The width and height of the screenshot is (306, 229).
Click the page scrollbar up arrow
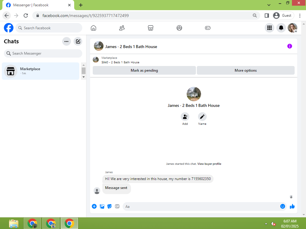pyautogui.click(x=304, y=24)
